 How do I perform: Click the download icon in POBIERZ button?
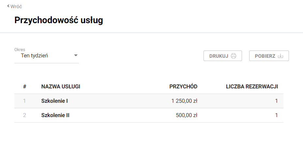coord(280,56)
